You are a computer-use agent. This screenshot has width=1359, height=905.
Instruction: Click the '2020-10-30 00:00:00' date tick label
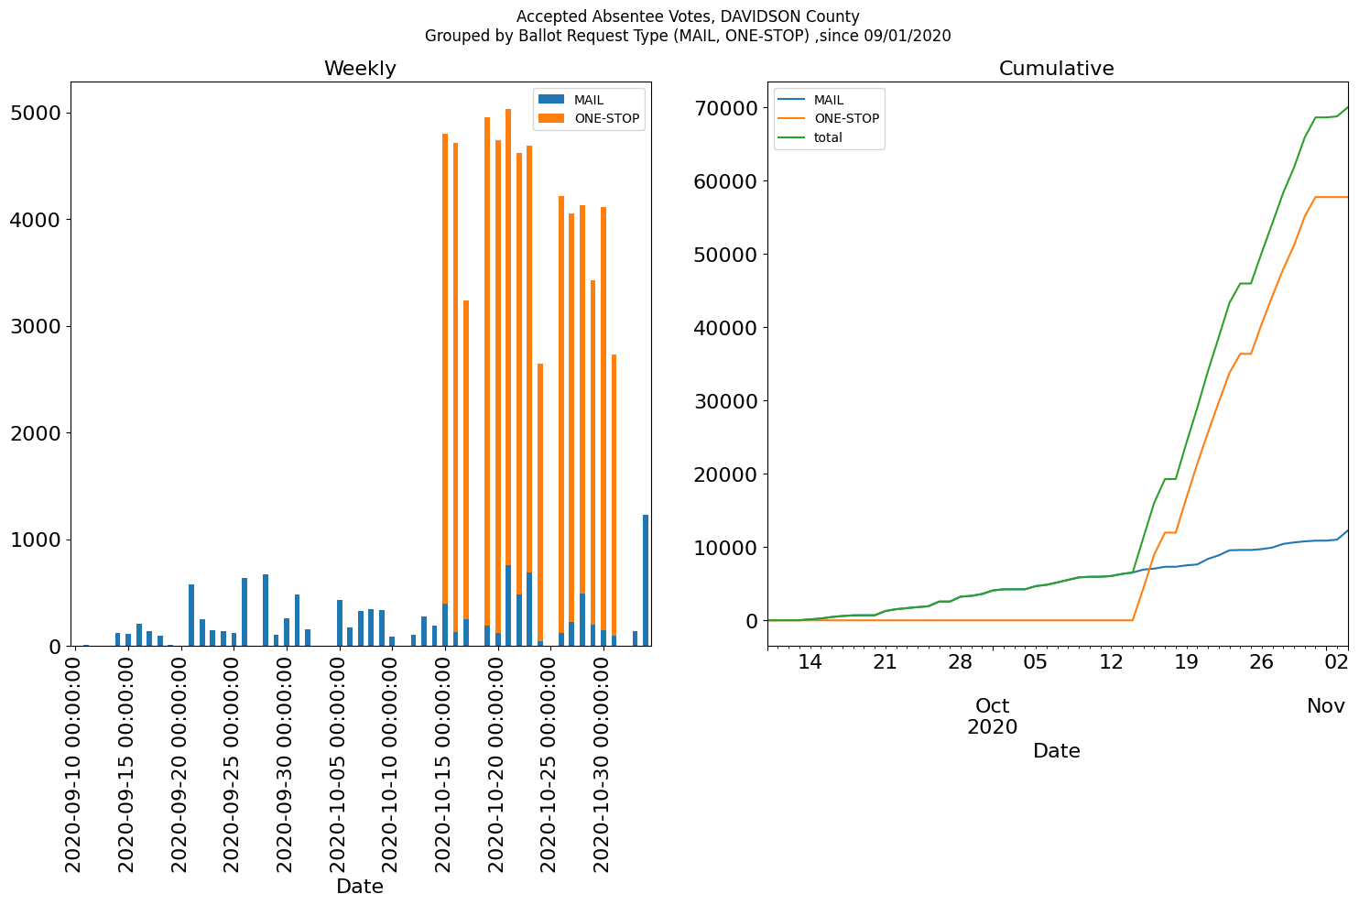603,763
